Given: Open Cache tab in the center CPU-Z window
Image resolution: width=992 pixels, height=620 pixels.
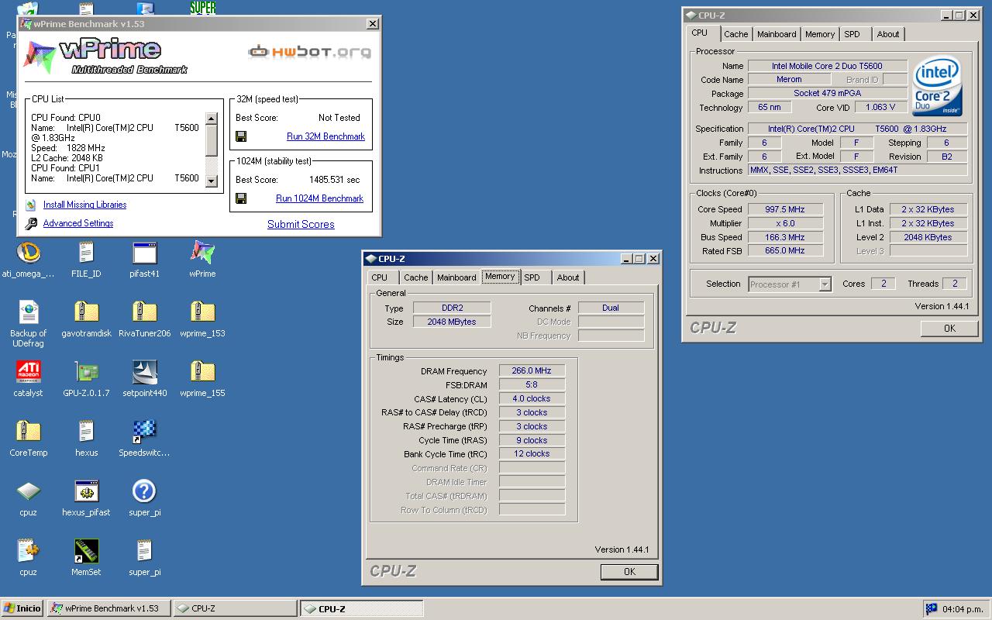Looking at the screenshot, I should (x=415, y=277).
